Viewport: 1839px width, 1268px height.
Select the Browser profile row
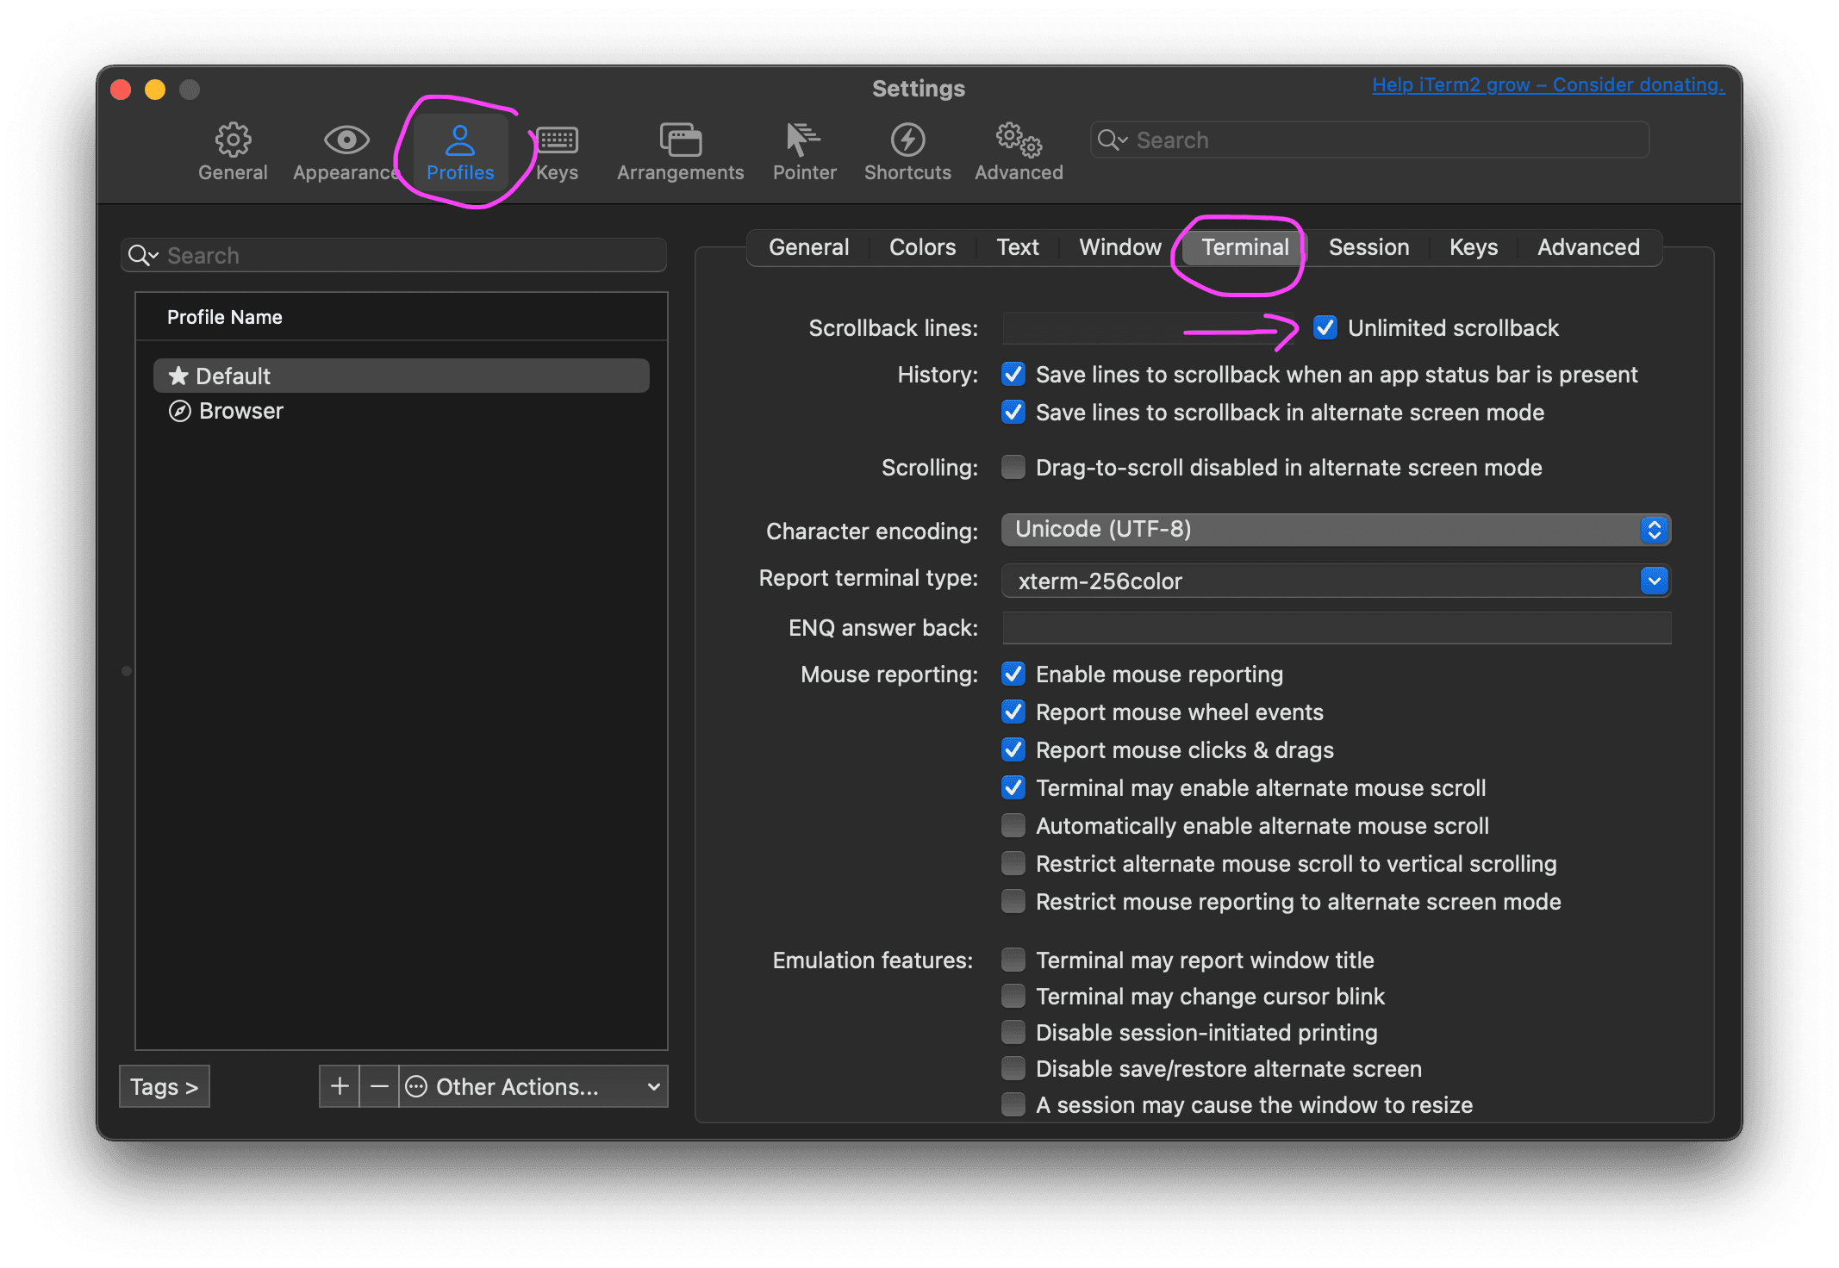[x=402, y=411]
